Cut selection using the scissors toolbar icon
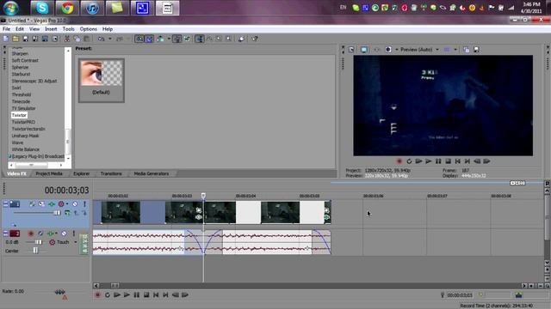 tap(67, 39)
